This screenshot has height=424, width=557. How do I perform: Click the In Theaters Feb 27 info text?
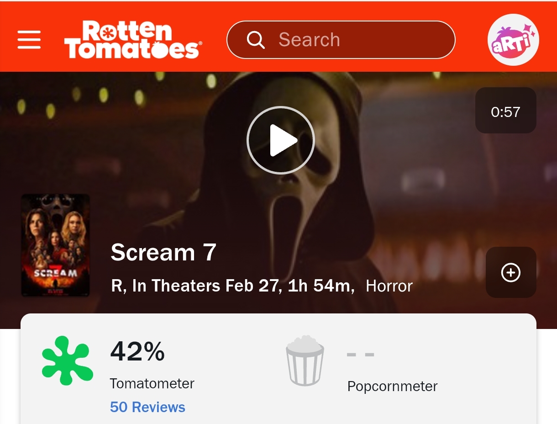(x=206, y=286)
